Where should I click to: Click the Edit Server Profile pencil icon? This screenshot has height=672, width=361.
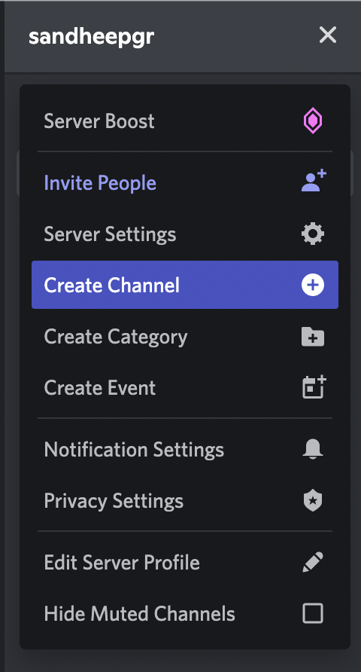pos(313,562)
